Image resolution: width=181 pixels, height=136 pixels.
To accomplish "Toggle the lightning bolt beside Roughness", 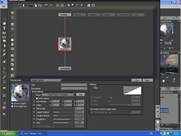I will [x=34, y=119].
